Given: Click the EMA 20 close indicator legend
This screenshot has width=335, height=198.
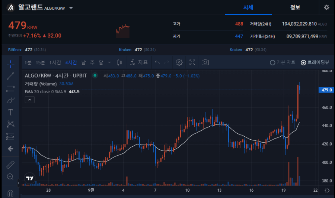Looking at the screenshot, I should coord(45,92).
